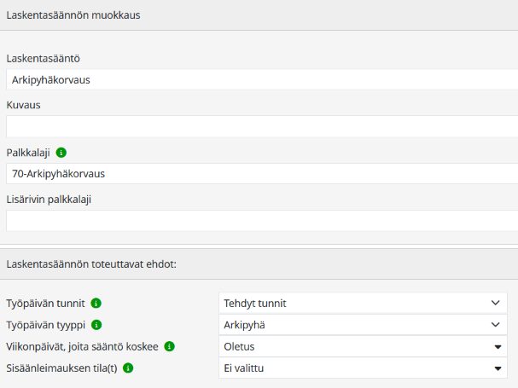
Task: Open the Oletus weekdays dropdown
Action: point(363,347)
